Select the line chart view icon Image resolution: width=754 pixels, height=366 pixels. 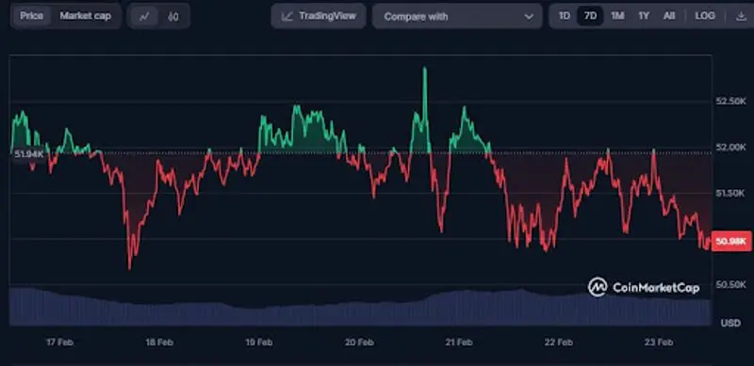(x=144, y=16)
